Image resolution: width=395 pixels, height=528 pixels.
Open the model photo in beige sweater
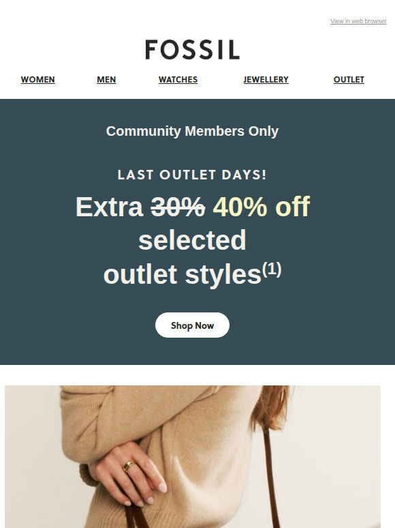pyautogui.click(x=193, y=456)
